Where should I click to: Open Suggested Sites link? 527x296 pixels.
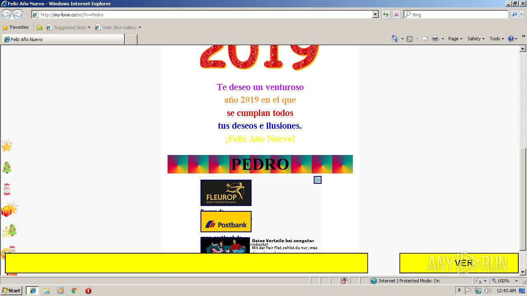click(x=68, y=28)
